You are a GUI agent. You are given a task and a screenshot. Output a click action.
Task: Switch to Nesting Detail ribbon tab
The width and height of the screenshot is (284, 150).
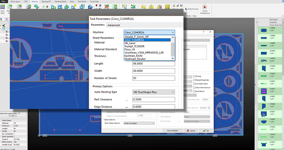[61, 1]
